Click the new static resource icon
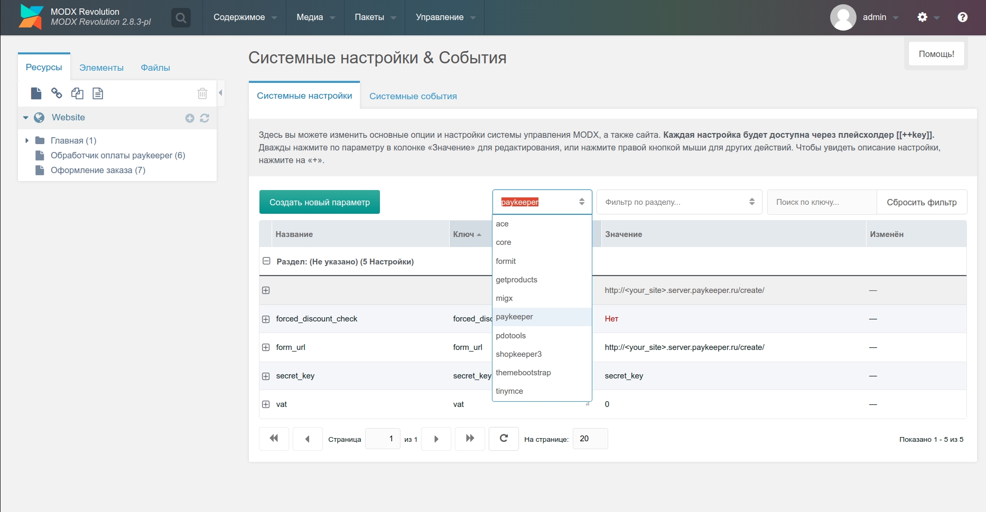The width and height of the screenshot is (986, 512). tap(98, 93)
